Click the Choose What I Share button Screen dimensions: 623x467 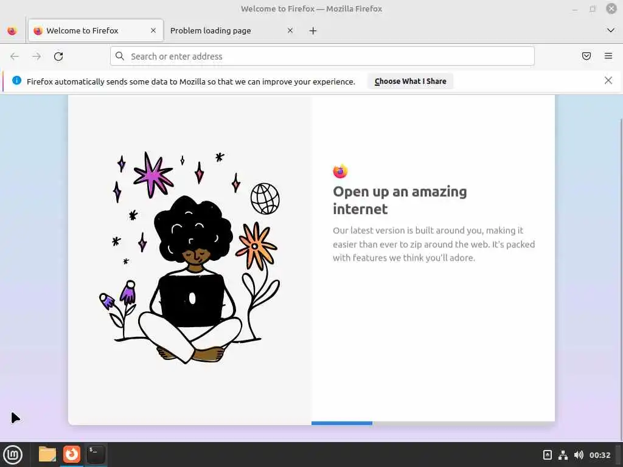pyautogui.click(x=411, y=81)
